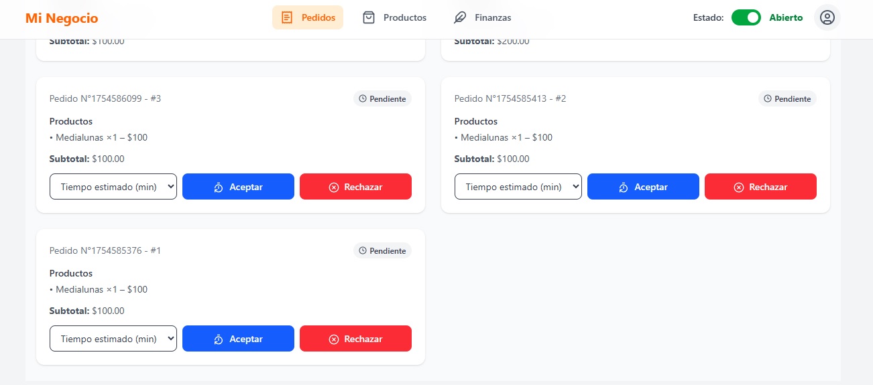Click the clock icon in order #2's Pendiente badge
This screenshot has width=873, height=385.
tap(768, 98)
